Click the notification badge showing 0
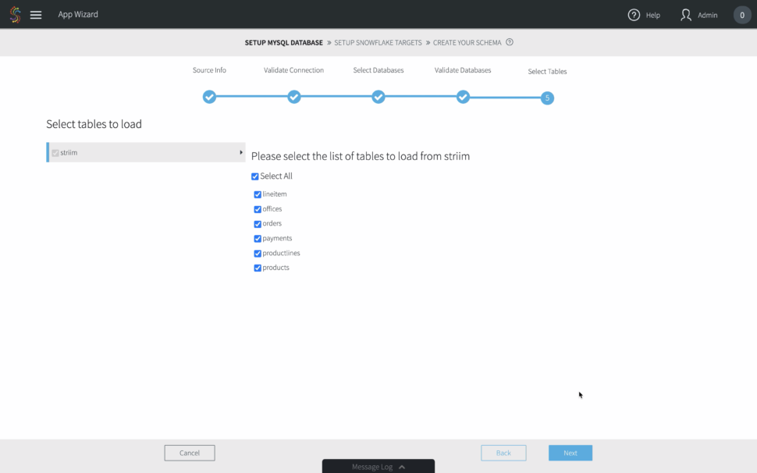The height and width of the screenshot is (473, 757). (x=741, y=14)
